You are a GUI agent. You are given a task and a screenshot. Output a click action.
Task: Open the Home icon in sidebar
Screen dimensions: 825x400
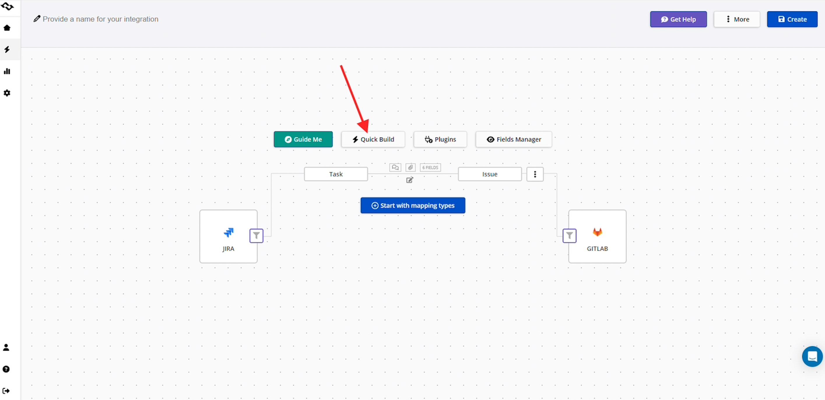(7, 28)
